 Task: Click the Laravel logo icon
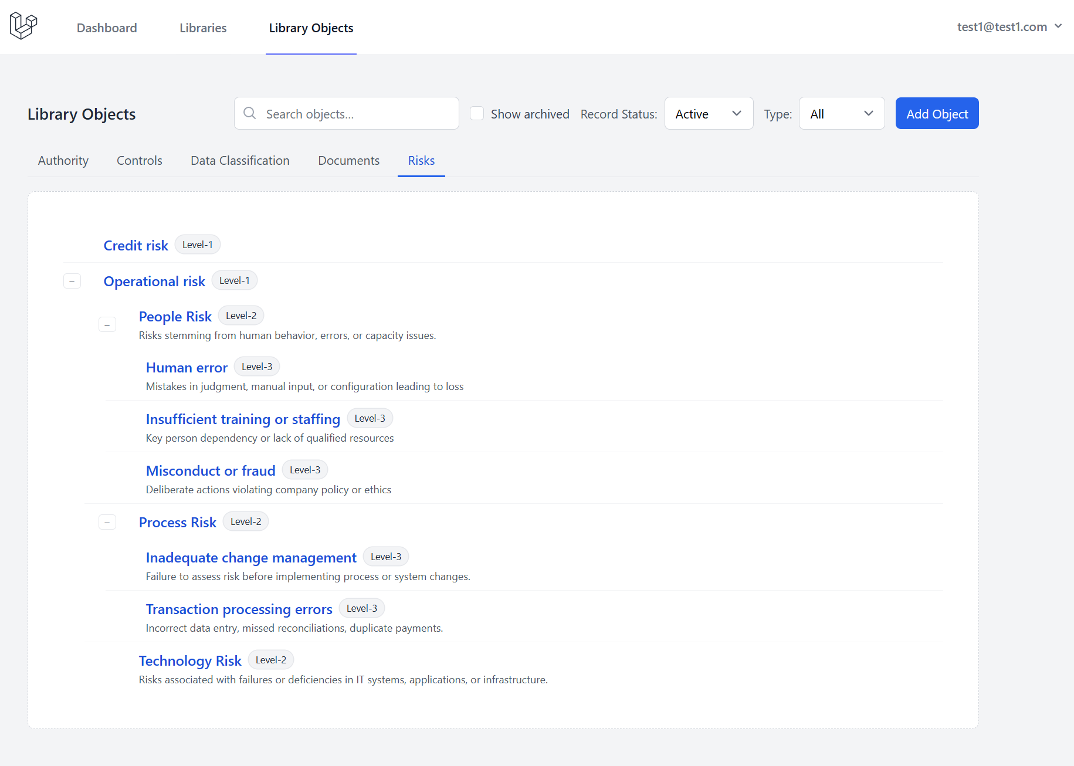[23, 26]
